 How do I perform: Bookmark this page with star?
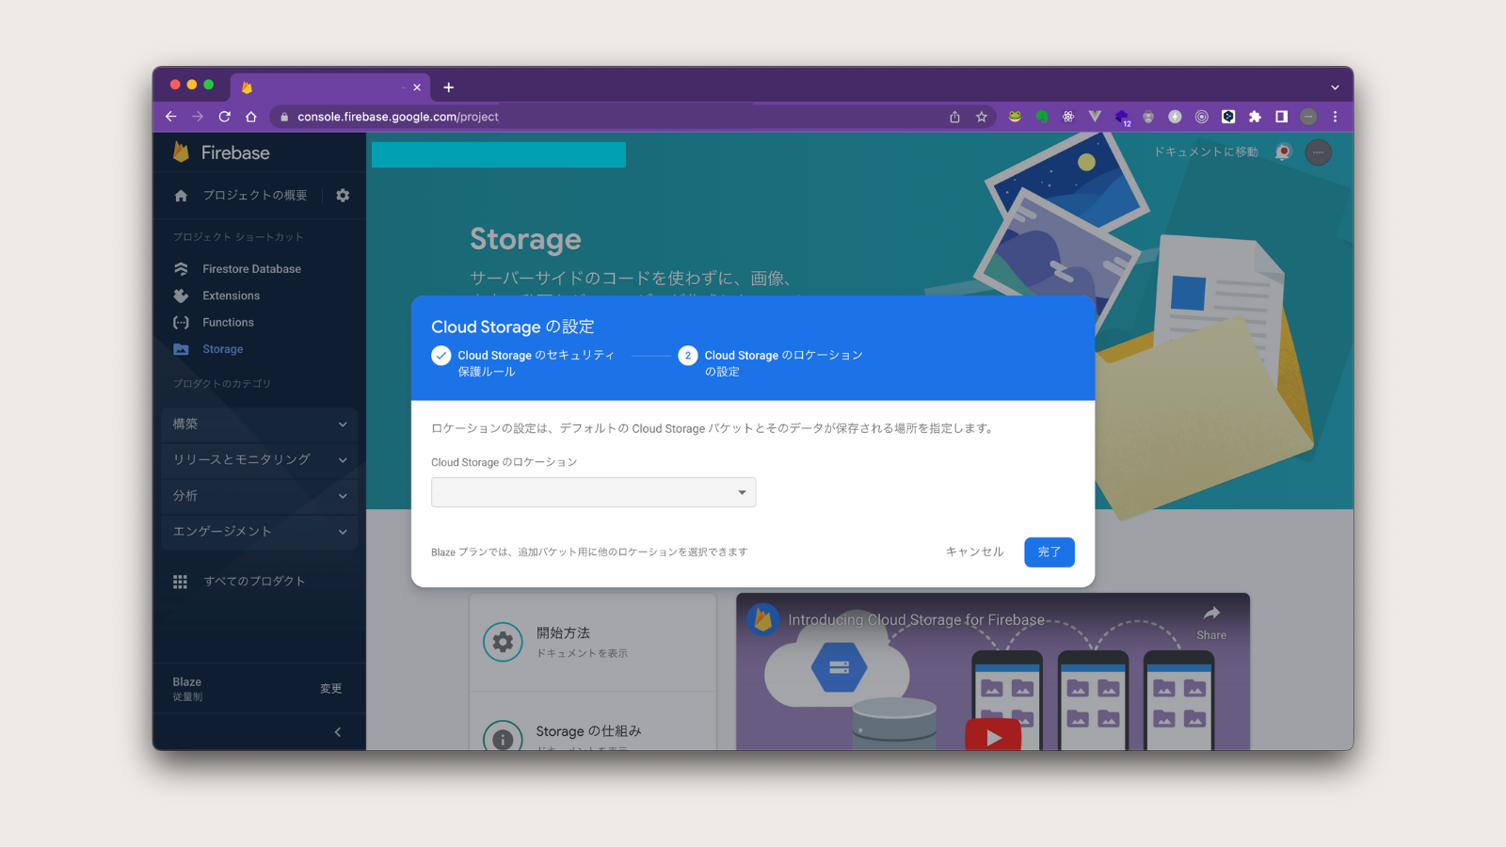click(982, 117)
